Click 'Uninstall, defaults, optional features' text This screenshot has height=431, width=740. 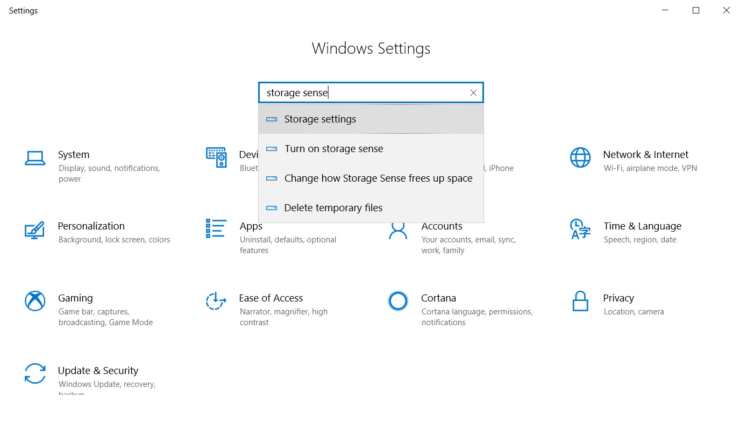click(x=288, y=245)
